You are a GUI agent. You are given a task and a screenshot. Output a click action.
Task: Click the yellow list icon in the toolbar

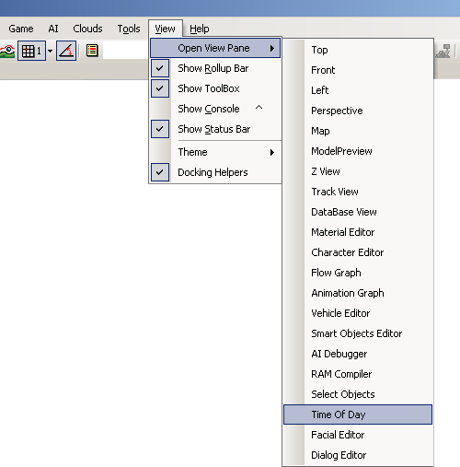point(92,51)
